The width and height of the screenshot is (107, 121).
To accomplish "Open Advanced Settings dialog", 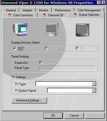I will 29,100.
